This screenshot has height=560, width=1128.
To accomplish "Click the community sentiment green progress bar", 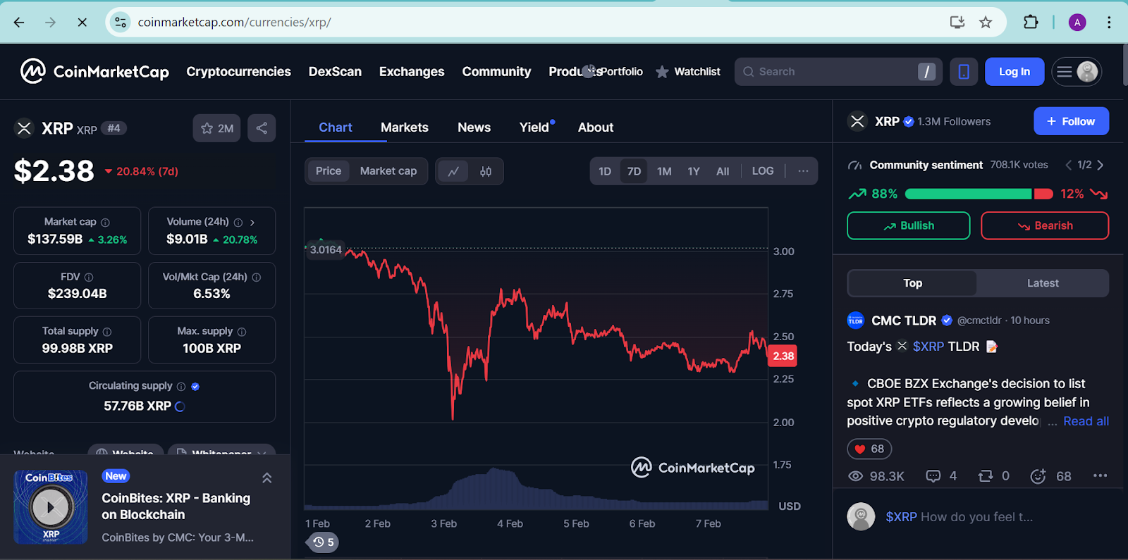I will click(x=968, y=194).
